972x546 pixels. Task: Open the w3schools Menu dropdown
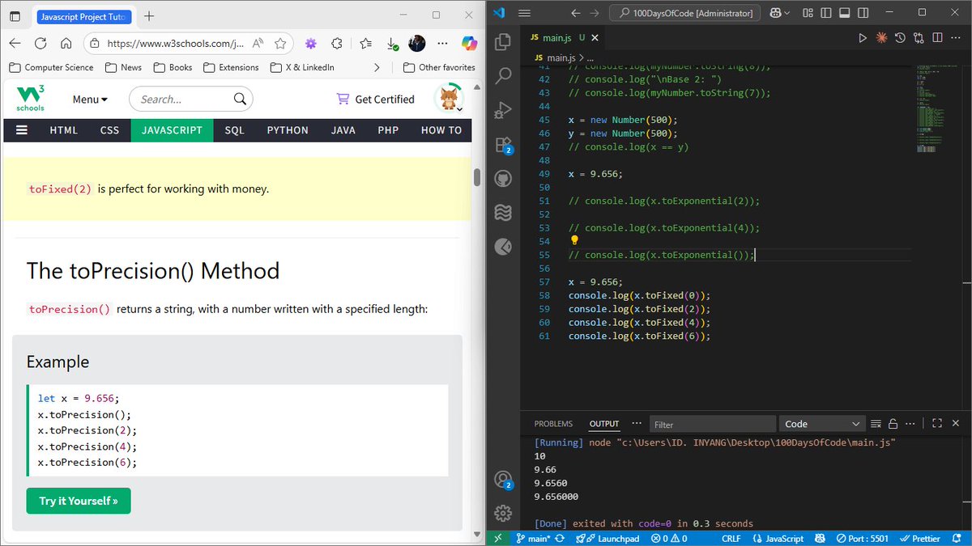[90, 99]
